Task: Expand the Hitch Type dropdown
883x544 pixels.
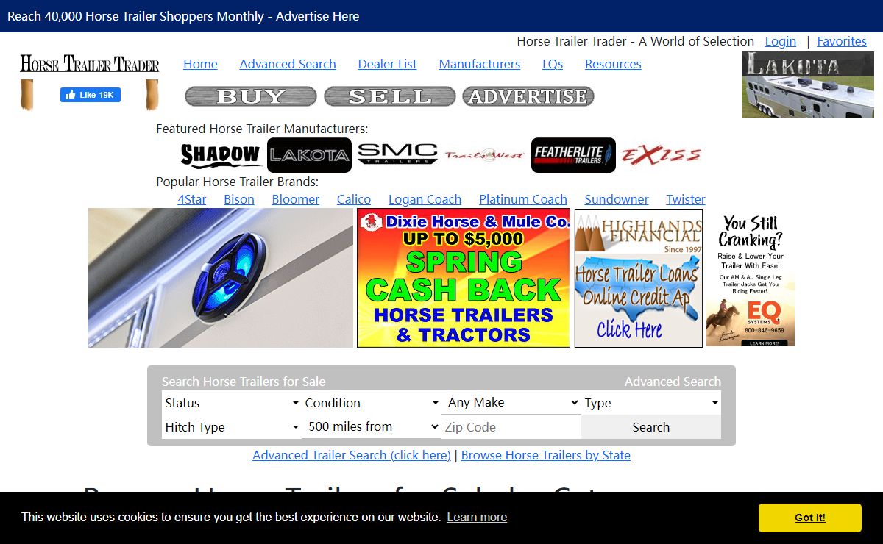Action: 232,427
